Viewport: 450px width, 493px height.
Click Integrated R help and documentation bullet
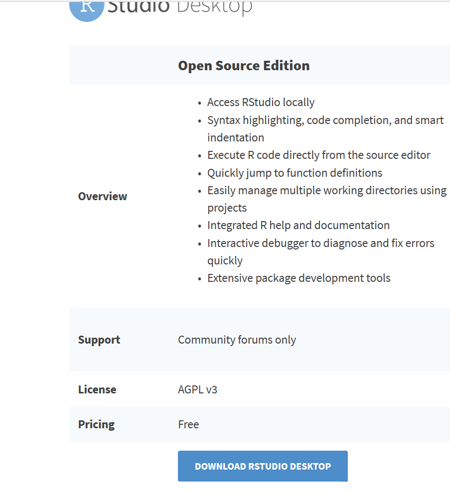298,225
